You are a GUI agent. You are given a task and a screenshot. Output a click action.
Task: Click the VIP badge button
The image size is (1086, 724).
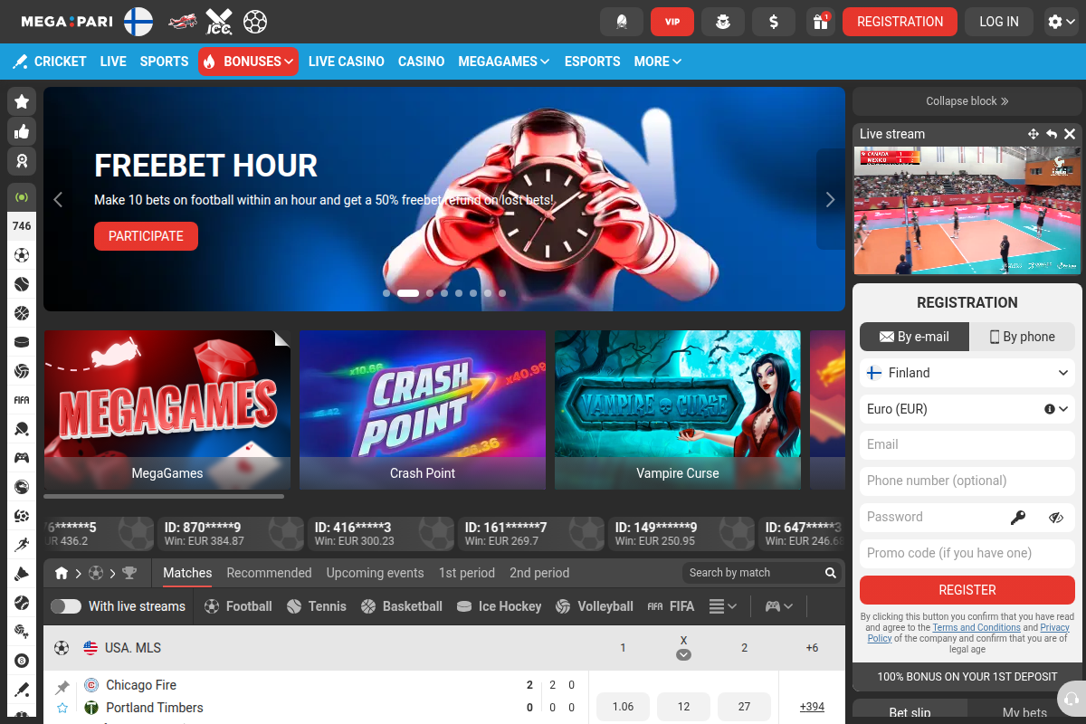click(672, 22)
